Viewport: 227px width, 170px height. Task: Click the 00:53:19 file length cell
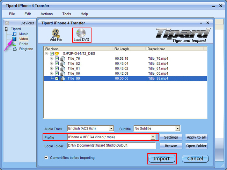122,59
